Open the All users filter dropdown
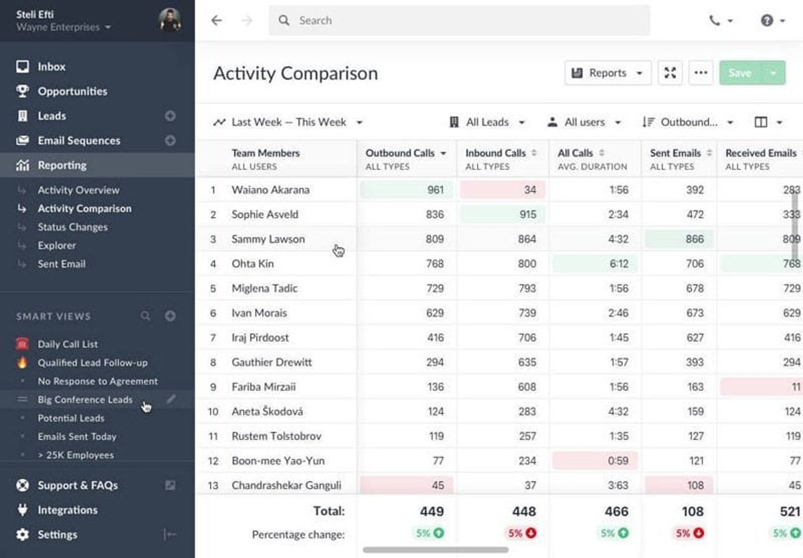 [x=584, y=122]
